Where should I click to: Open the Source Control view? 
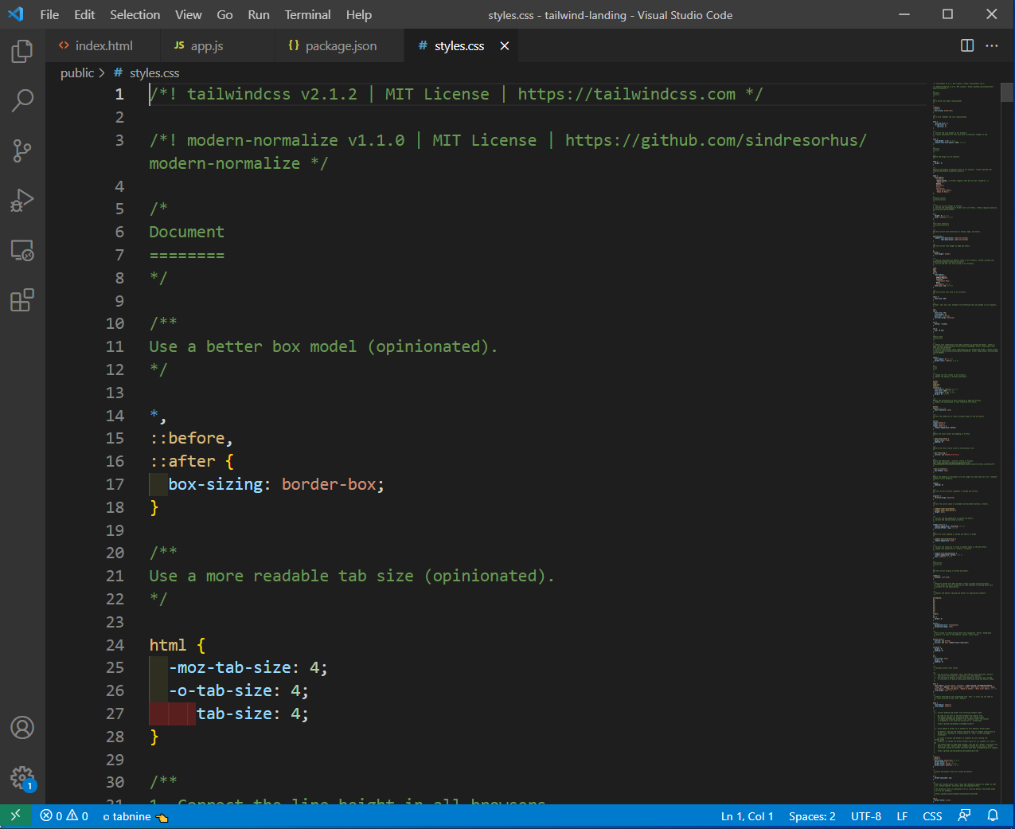click(22, 151)
